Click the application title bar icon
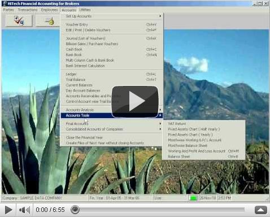Image resolution: width=270 pixels, height=217 pixels. pyautogui.click(x=5, y=3)
